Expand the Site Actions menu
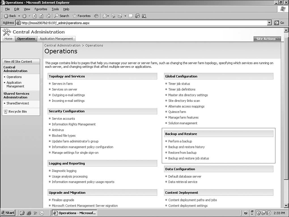This screenshot has width=289, height=217. [x=267, y=39]
